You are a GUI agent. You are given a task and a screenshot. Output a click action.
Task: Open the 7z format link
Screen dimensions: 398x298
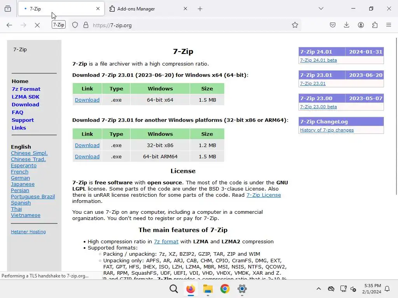166,241
